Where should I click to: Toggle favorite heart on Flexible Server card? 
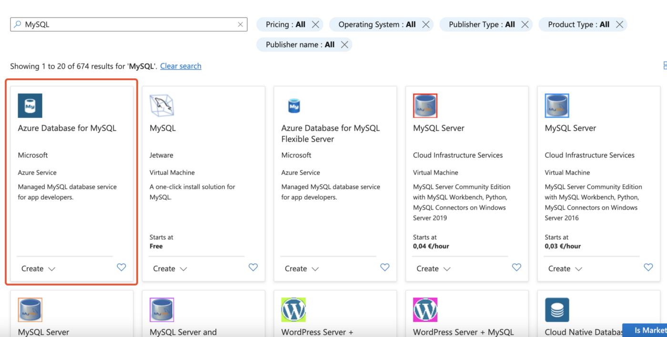click(x=384, y=267)
